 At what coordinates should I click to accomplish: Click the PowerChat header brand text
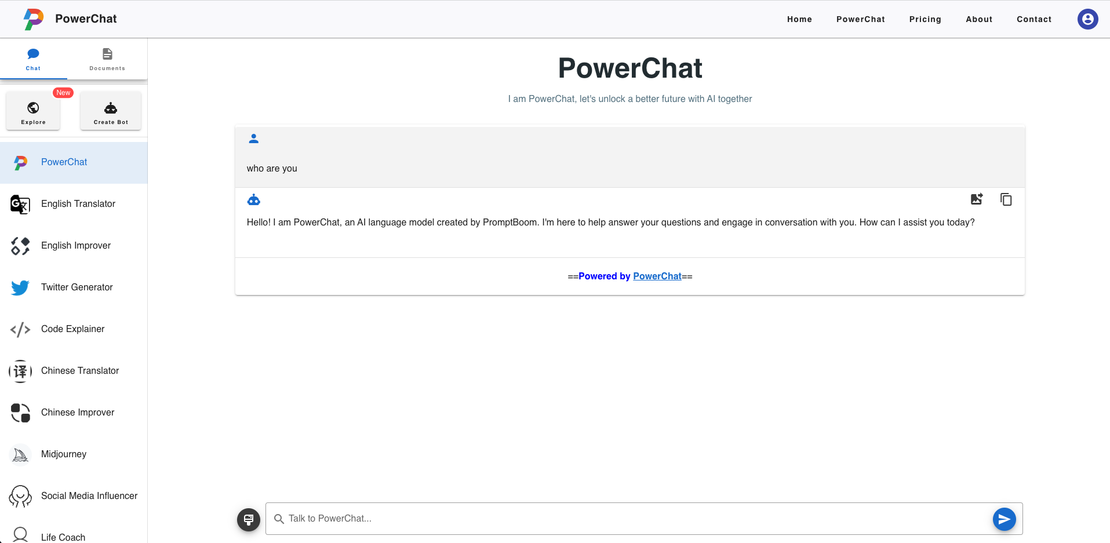pyautogui.click(x=86, y=19)
